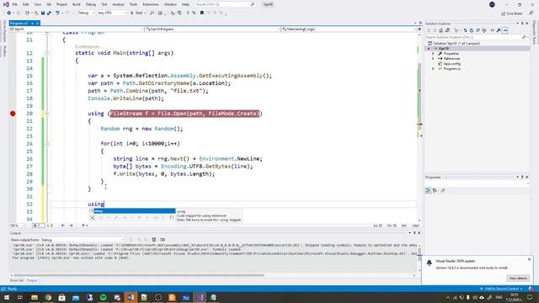Toggle Show All Files in Solution Explorer

pyautogui.click(x=484, y=30)
